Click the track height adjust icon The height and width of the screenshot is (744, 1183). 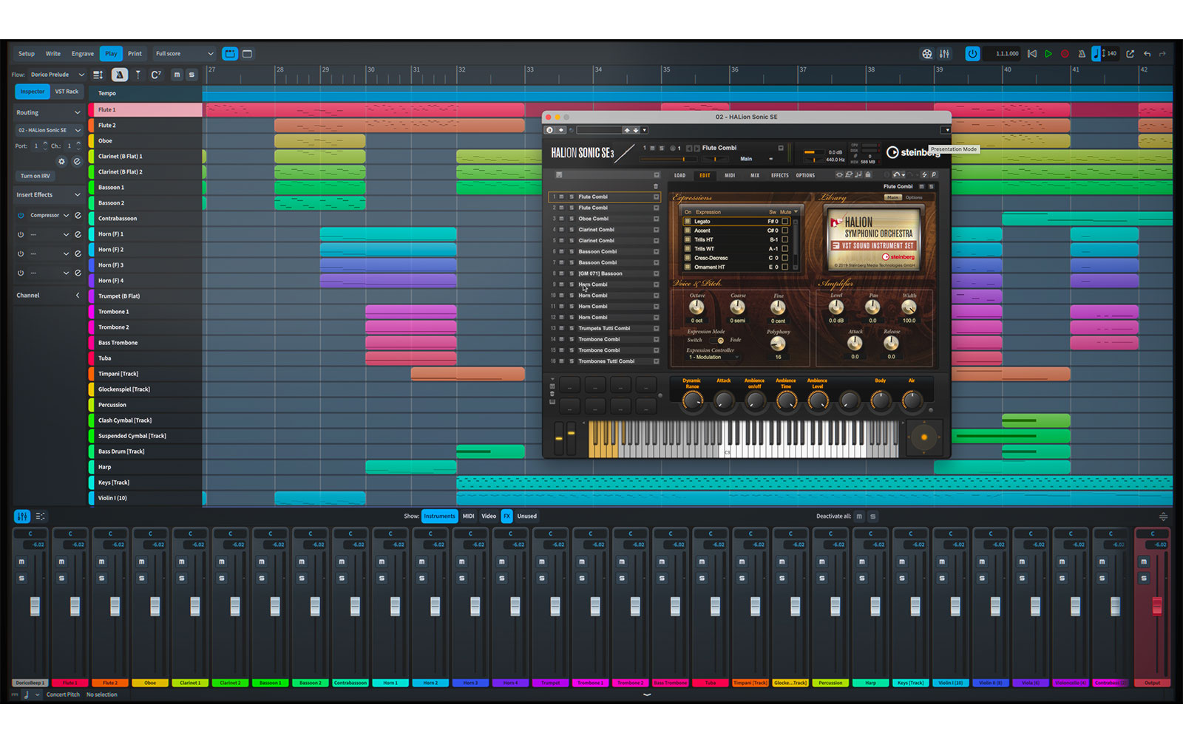pyautogui.click(x=98, y=75)
